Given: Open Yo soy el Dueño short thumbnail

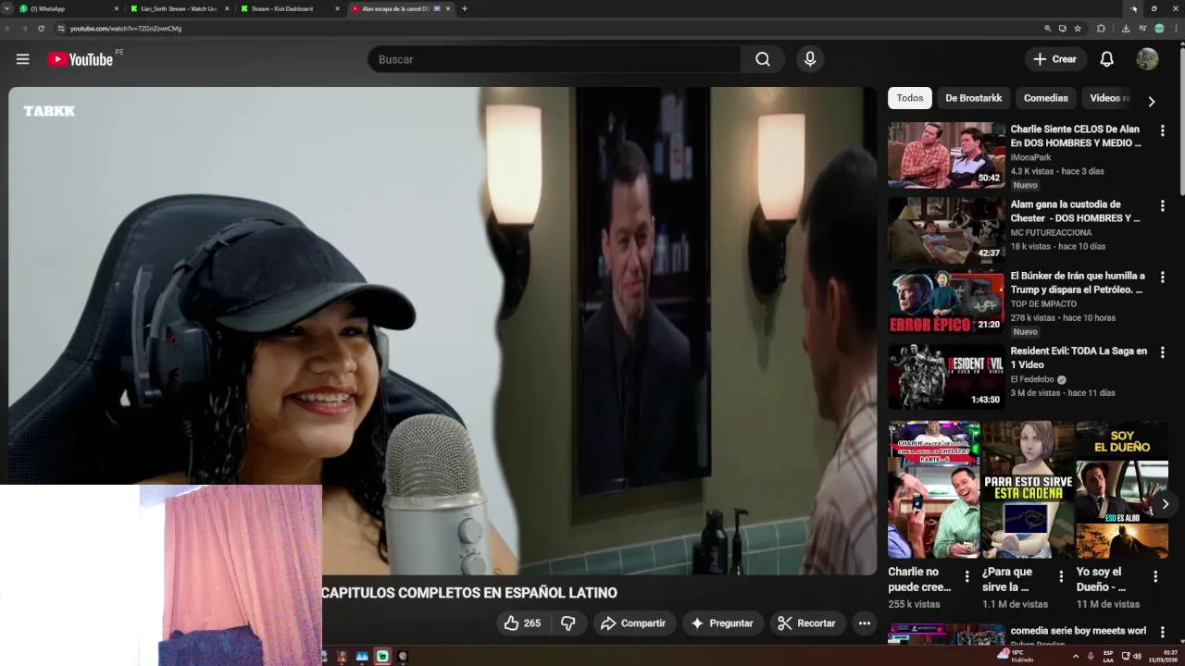Looking at the screenshot, I should (1122, 489).
